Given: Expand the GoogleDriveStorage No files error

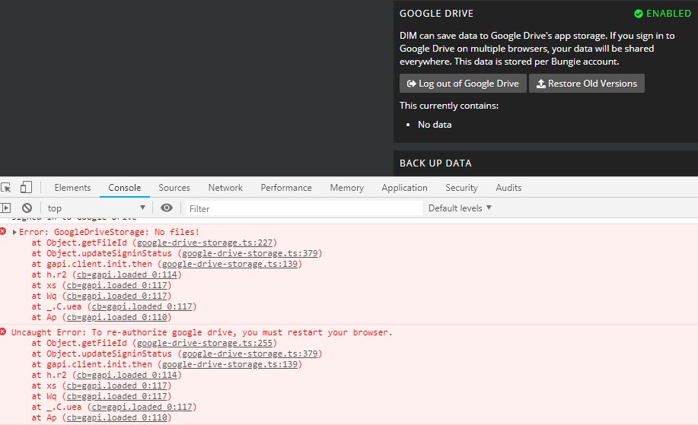Looking at the screenshot, I should 14,232.
